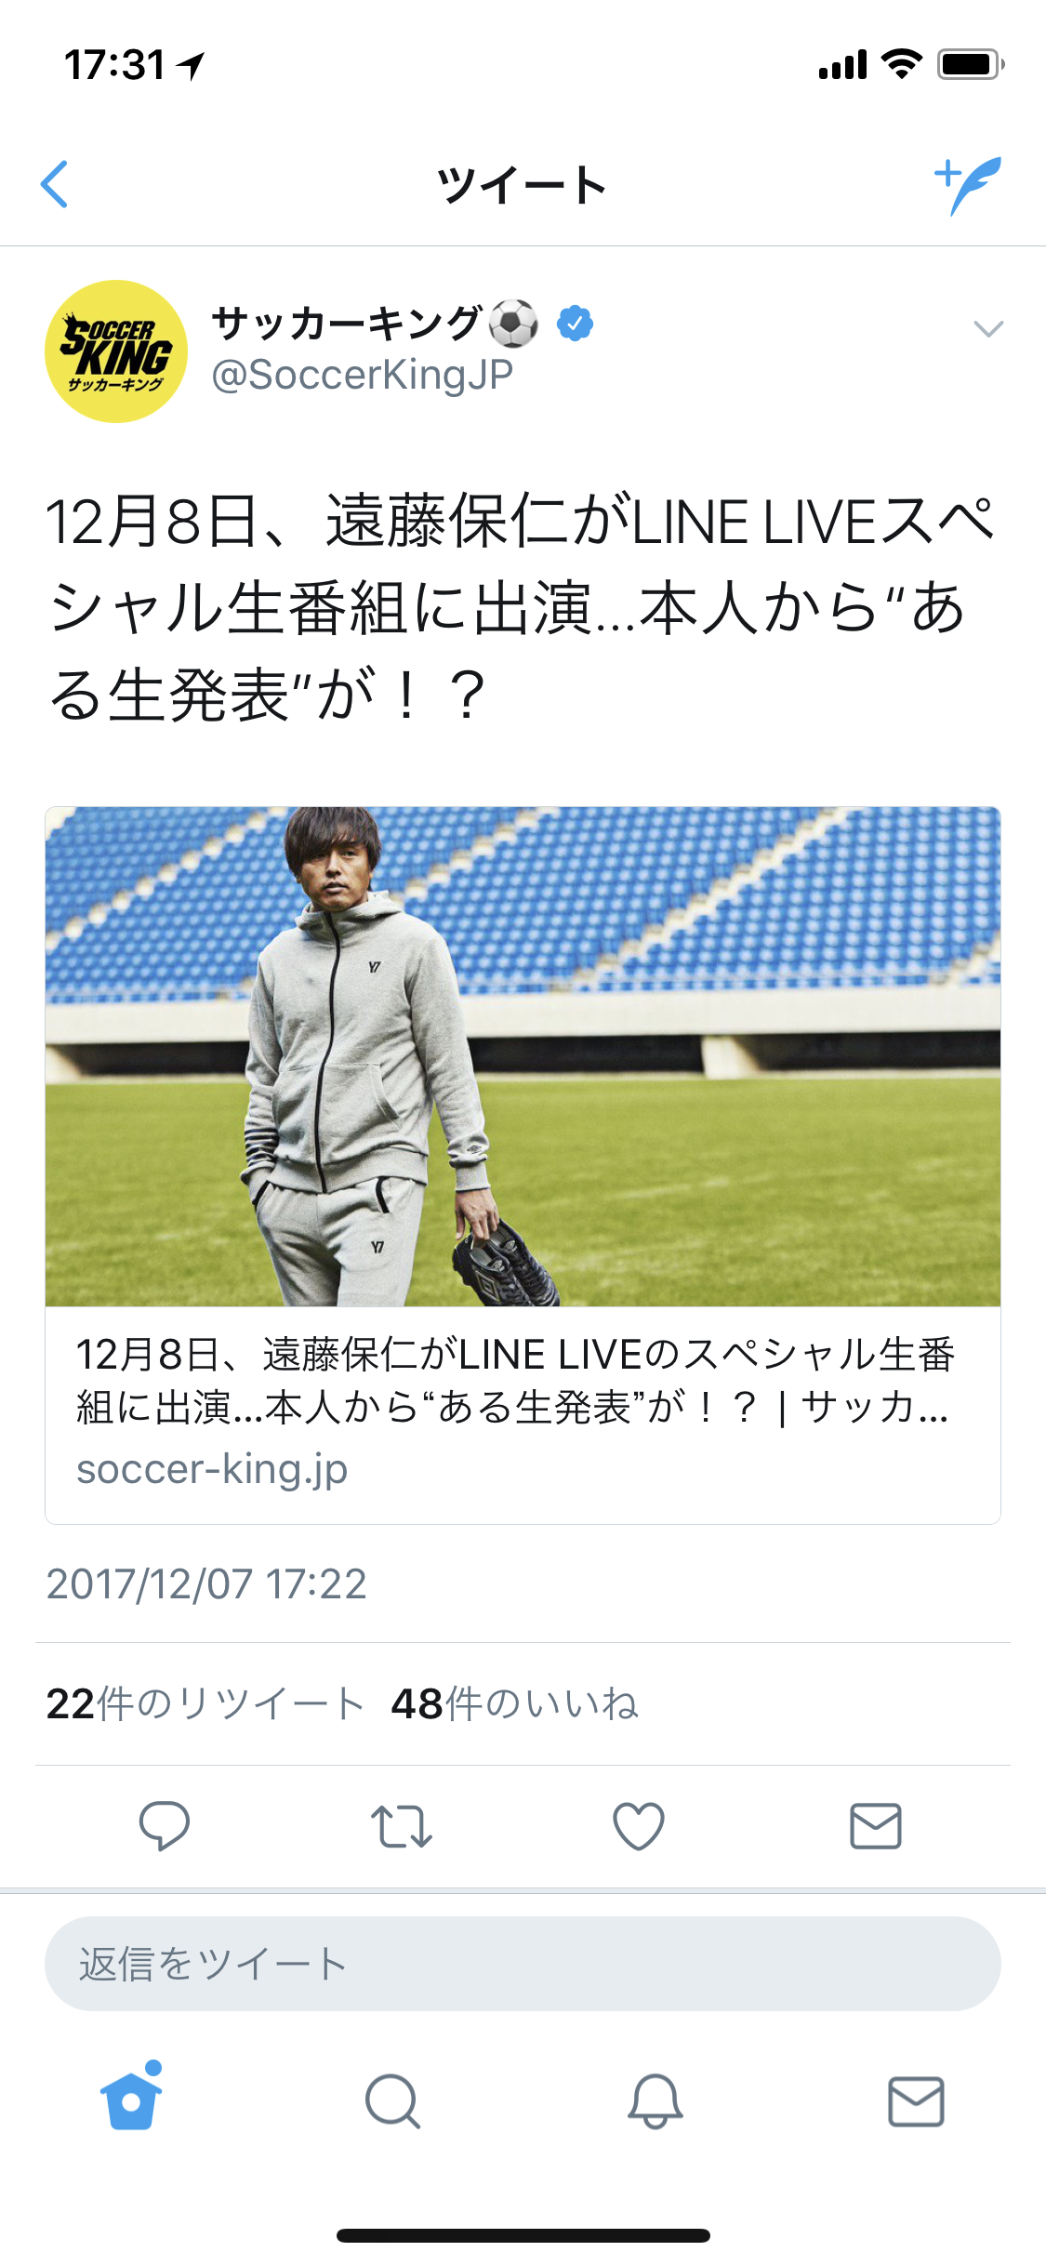This screenshot has width=1046, height=2265.
Task: Open the stadium article preview image
Action: click(523, 1056)
